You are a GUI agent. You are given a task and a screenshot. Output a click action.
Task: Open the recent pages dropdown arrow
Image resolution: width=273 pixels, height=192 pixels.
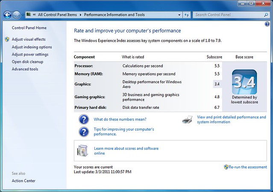(x=23, y=15)
